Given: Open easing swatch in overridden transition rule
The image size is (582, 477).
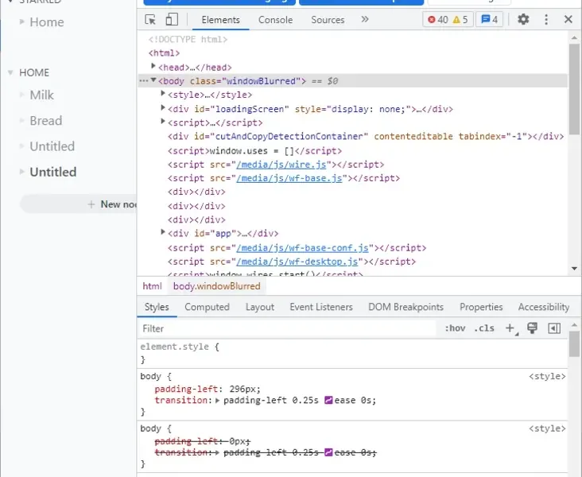Looking at the screenshot, I should 328,452.
